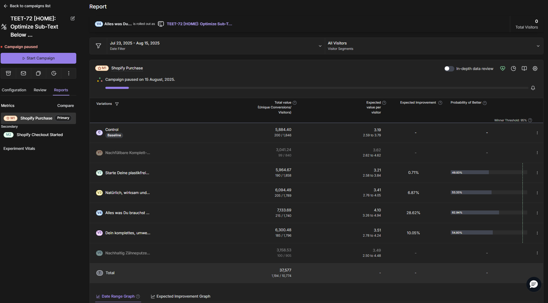Select the email notifications icon
The height and width of the screenshot is (303, 548).
tap(23, 73)
